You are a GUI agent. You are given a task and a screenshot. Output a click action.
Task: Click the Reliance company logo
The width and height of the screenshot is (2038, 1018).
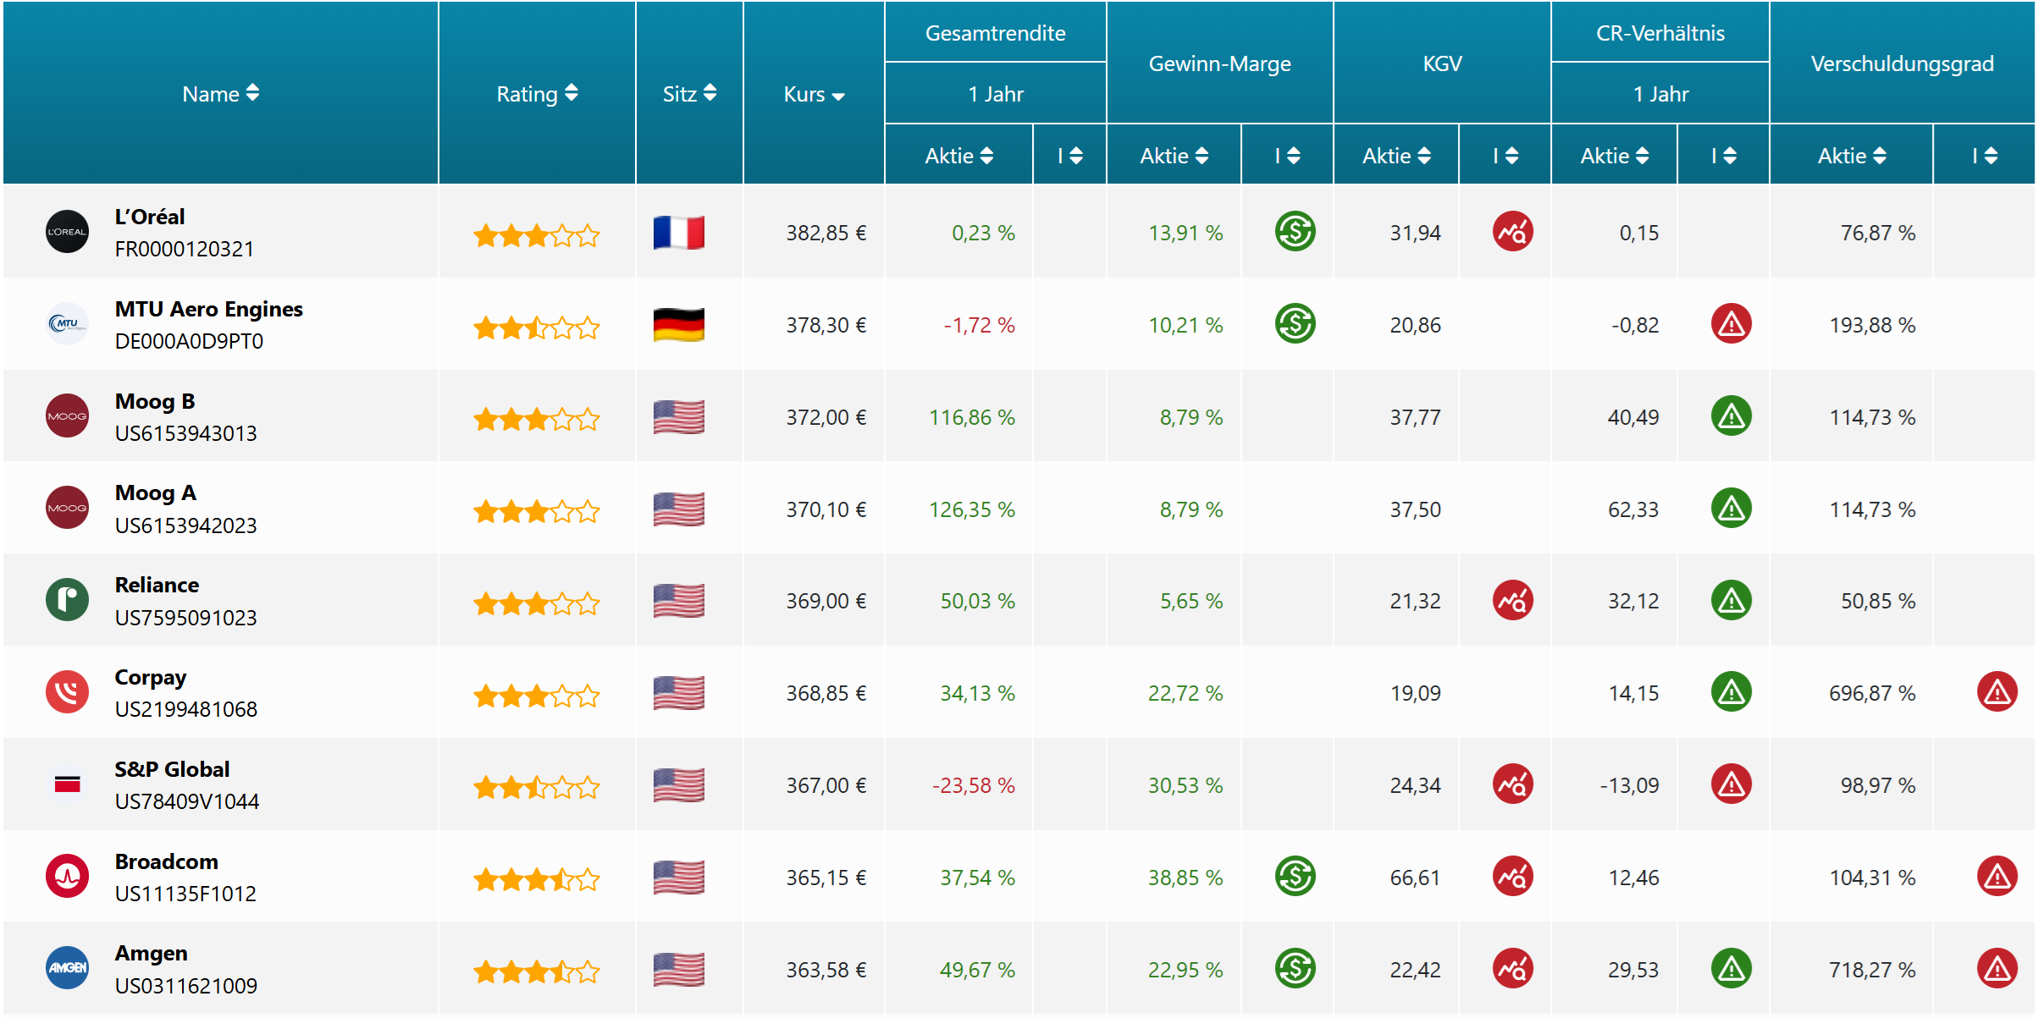pyautogui.click(x=67, y=601)
